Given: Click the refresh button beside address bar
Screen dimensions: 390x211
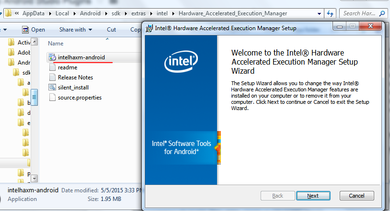Looking at the screenshot, I should [x=330, y=13].
